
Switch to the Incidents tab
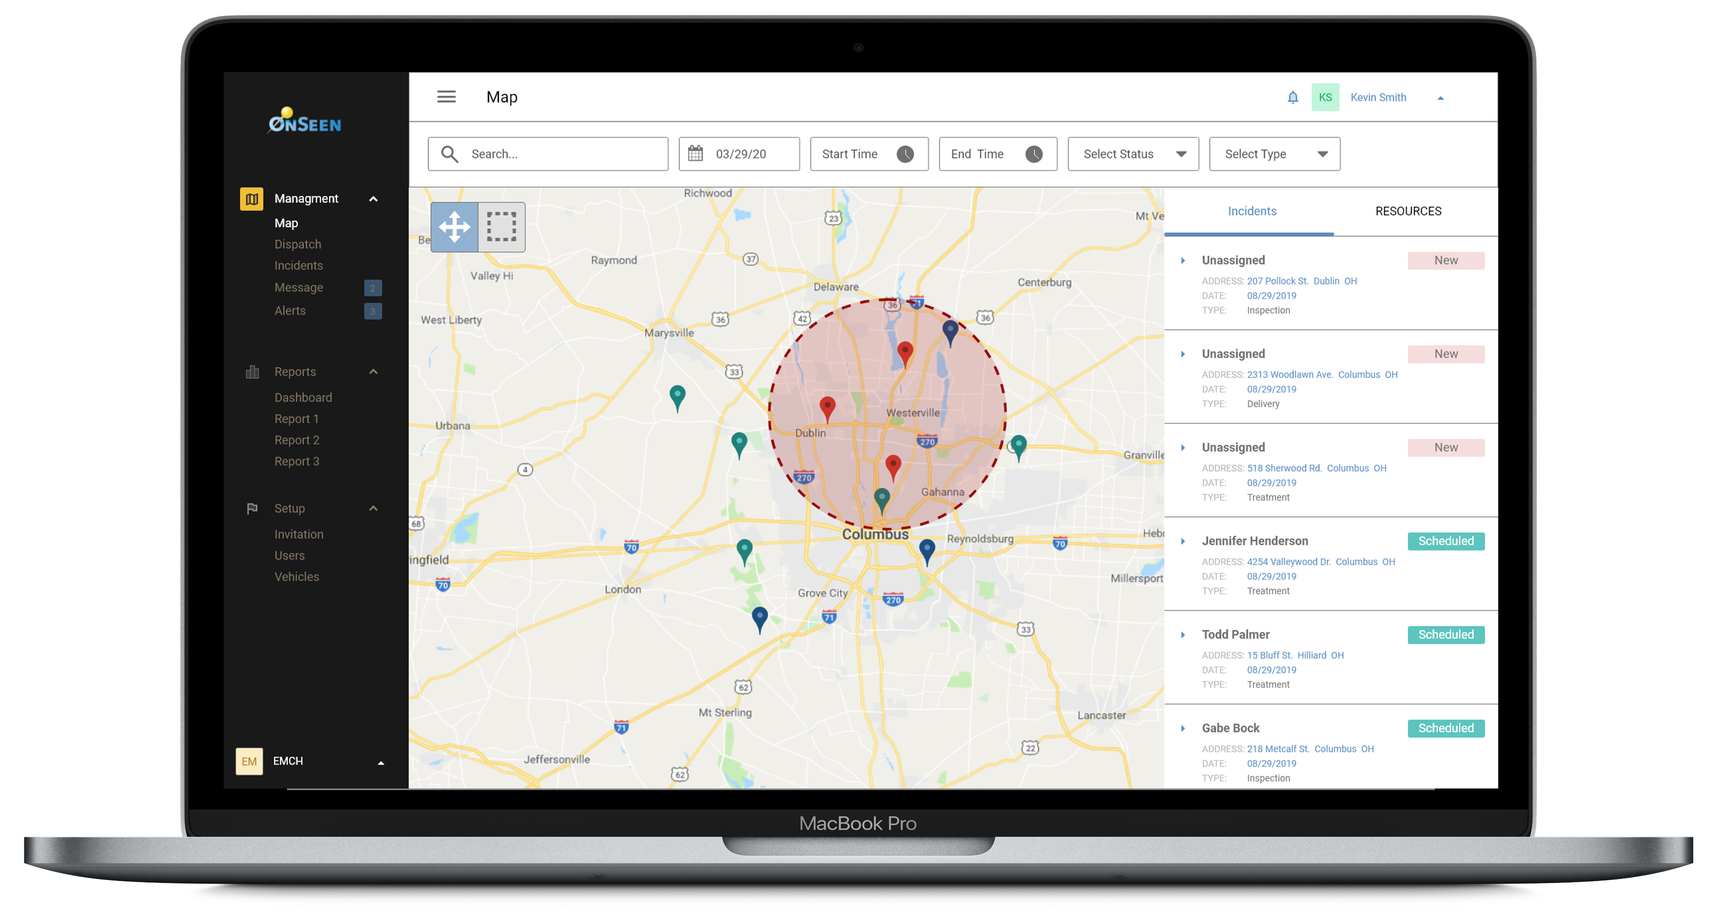(x=1251, y=212)
